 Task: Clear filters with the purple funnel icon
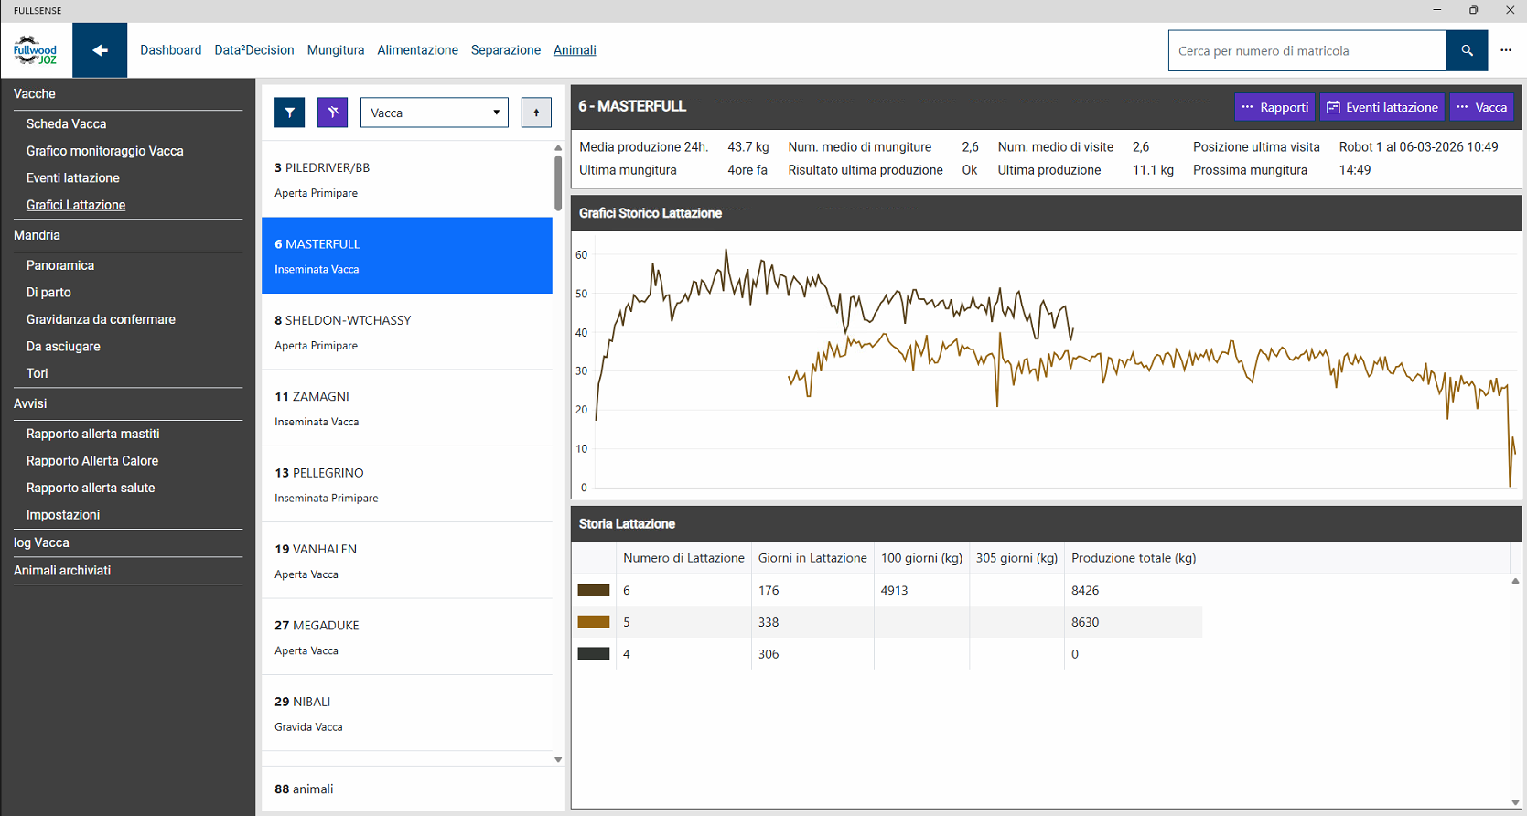coord(333,113)
